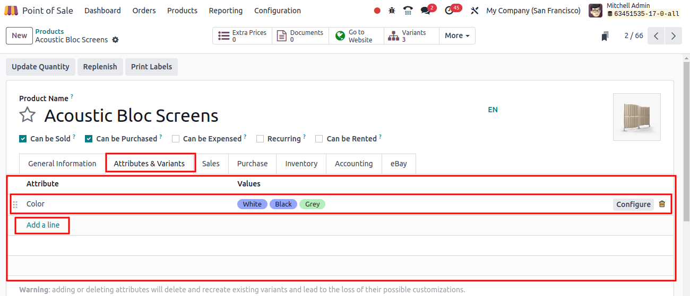Click Replenish button
Viewport: 690px width, 296px height.
point(100,67)
